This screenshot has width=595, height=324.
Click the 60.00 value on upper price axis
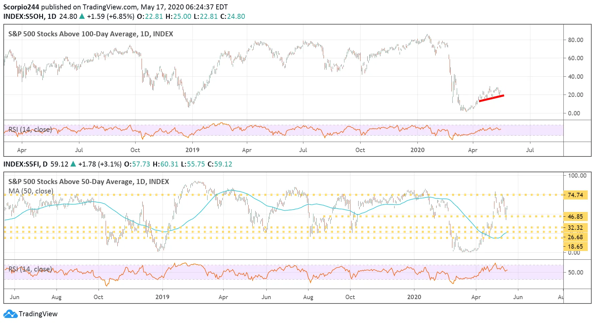coord(575,58)
